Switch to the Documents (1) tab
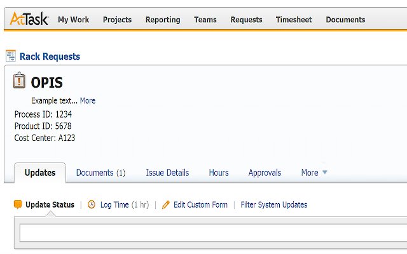 100,173
